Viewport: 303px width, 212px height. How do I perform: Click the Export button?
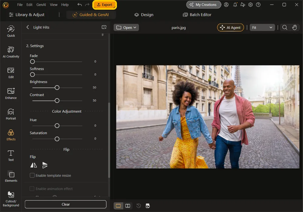[x=105, y=5]
